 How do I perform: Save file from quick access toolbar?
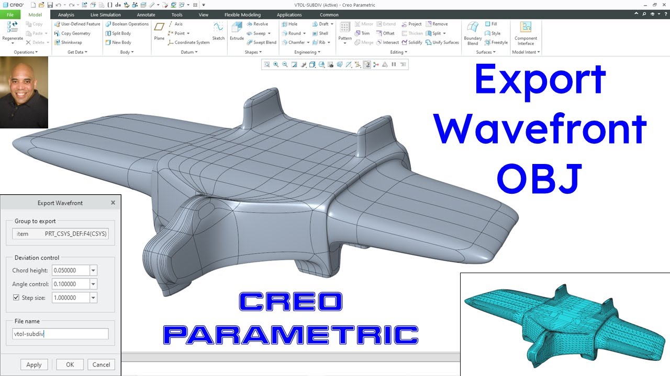coord(50,5)
